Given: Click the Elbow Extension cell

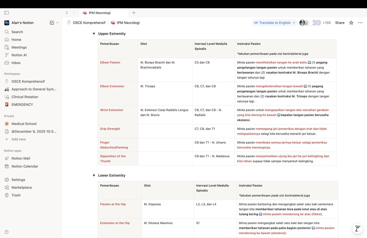Looking at the screenshot, I should click(118, 94).
